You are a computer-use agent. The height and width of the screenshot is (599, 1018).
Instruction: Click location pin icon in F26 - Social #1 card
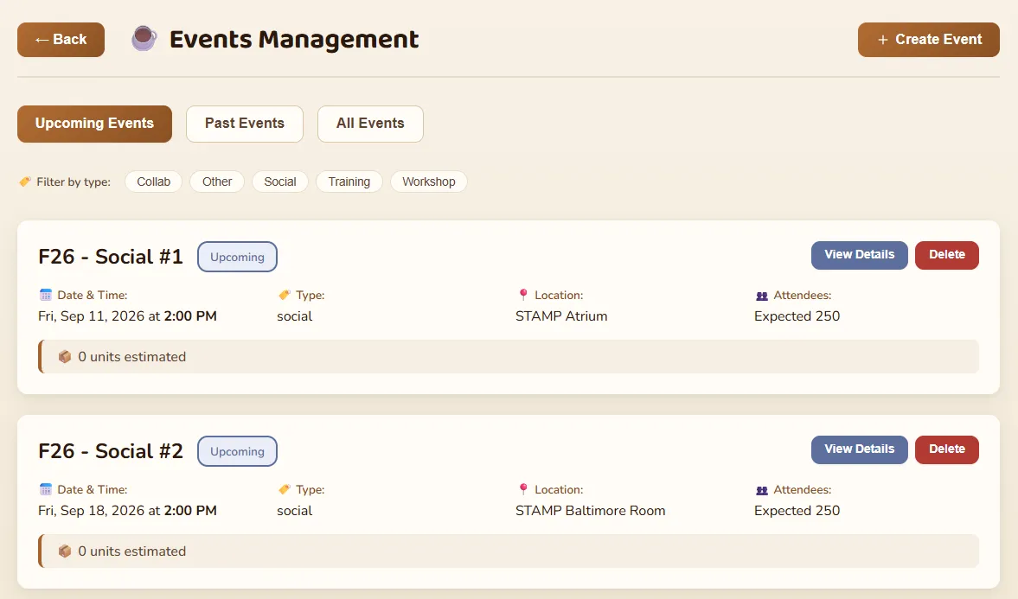(522, 295)
